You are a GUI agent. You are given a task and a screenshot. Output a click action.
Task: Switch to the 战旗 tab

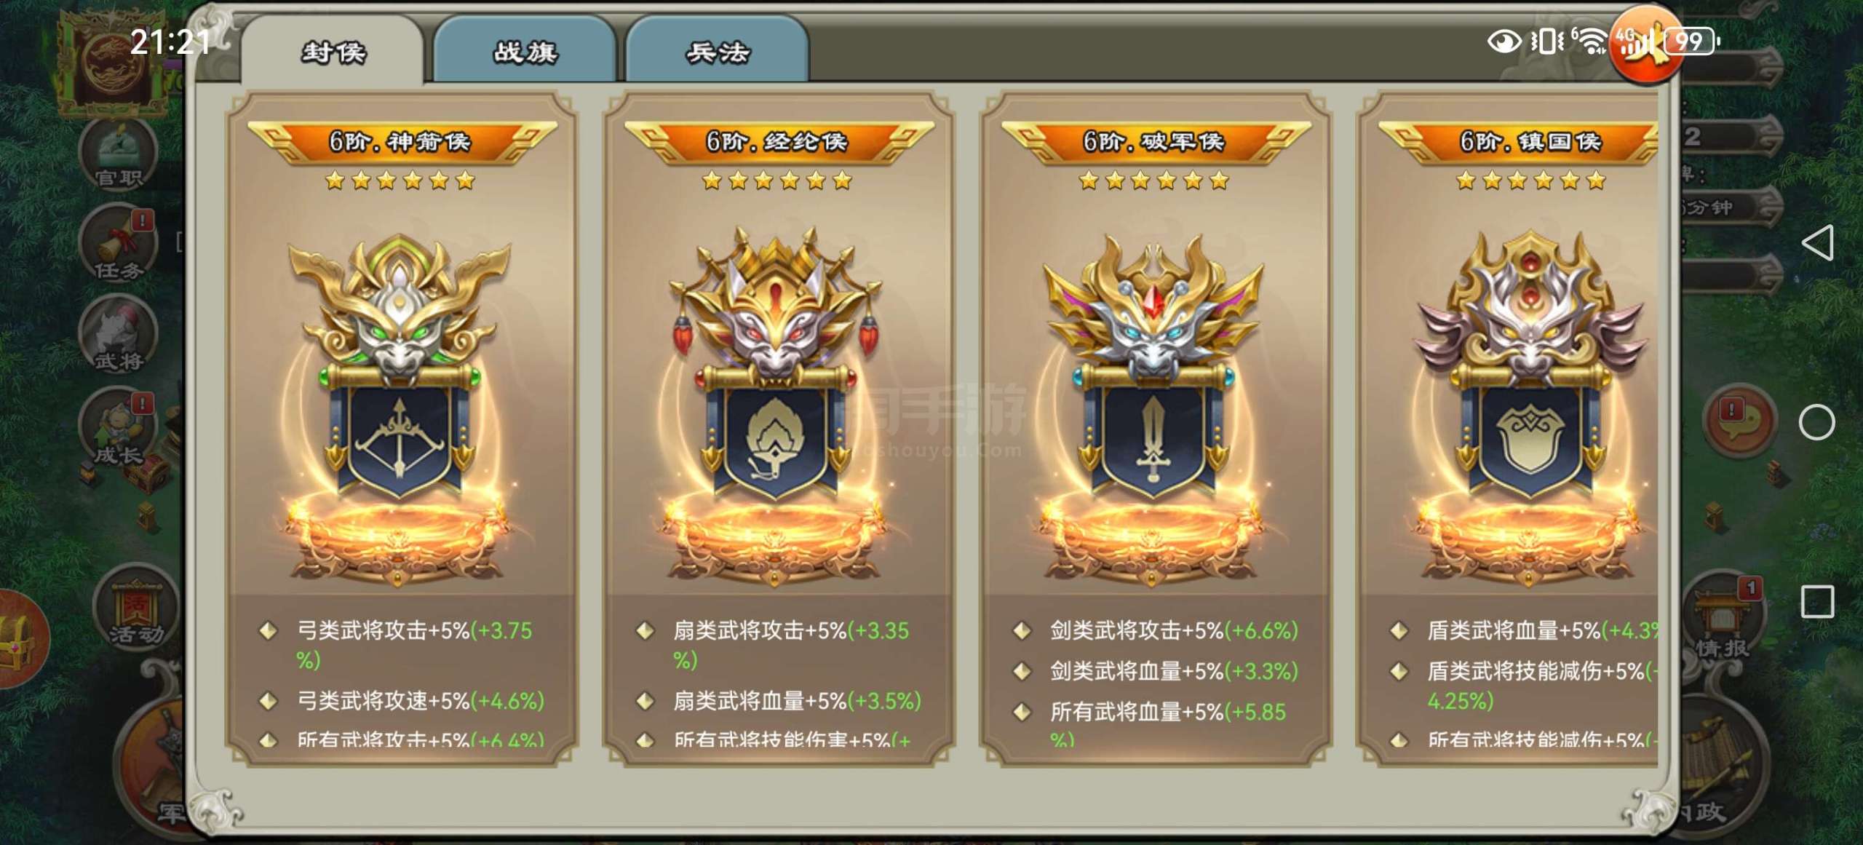pos(525,51)
